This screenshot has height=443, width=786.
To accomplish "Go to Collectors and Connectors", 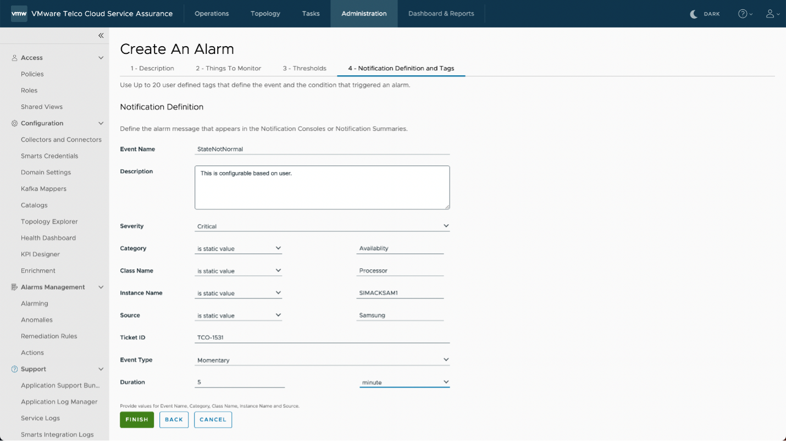I will 61,140.
